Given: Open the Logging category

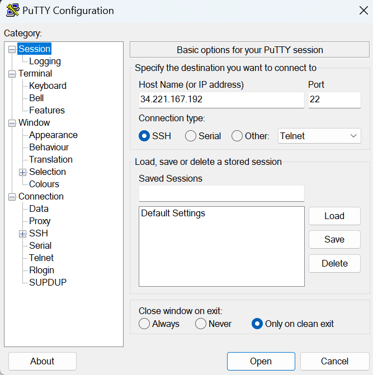Looking at the screenshot, I should click(x=45, y=61).
